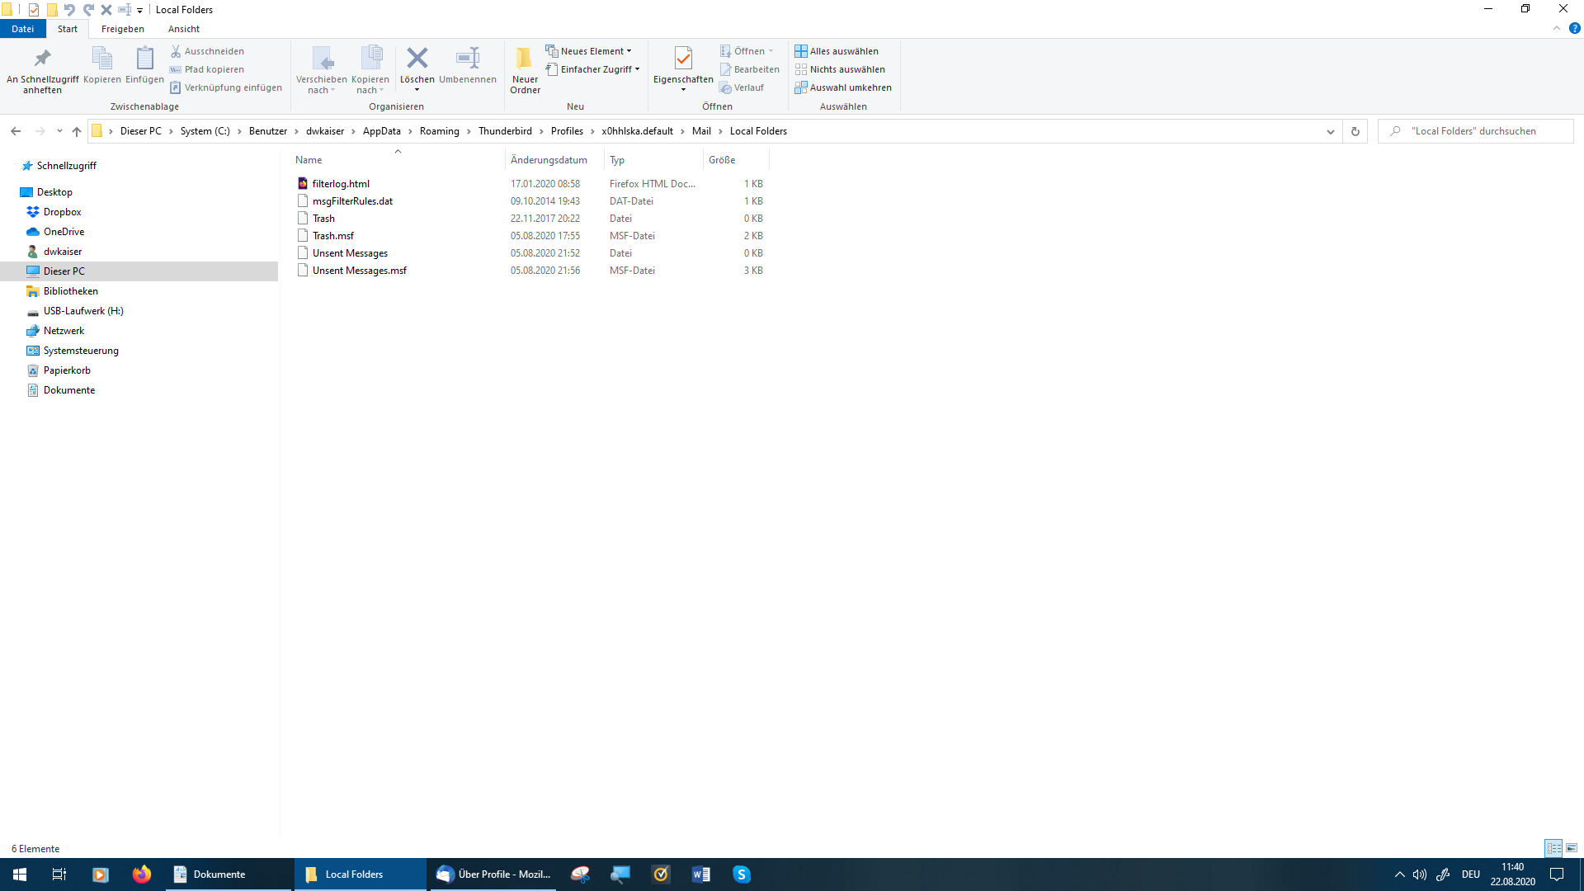Expand the Einfacher Zugriff dropdown
Screen dimensions: 1584x891
[x=592, y=69]
